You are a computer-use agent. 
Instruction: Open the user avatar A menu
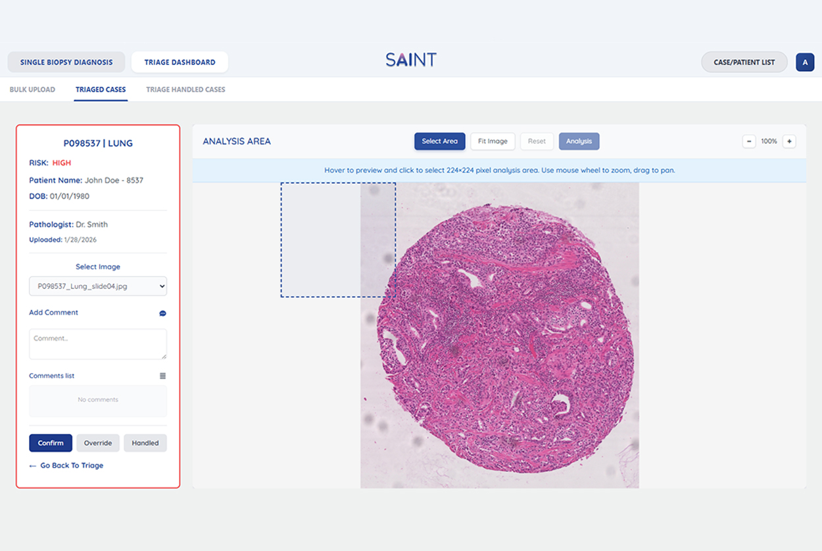click(x=805, y=62)
